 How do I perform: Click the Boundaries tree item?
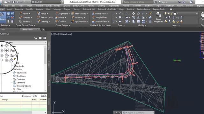click(x=21, y=73)
